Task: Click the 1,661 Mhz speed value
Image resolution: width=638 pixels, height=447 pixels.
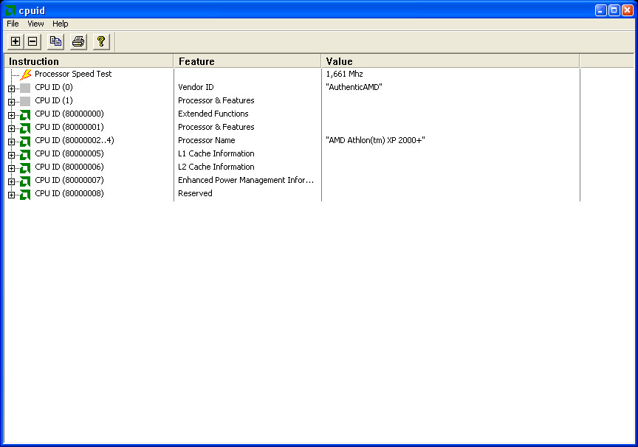Action: tap(344, 74)
